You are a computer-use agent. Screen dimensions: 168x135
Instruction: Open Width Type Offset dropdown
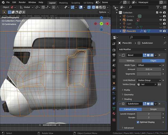coord(149,65)
